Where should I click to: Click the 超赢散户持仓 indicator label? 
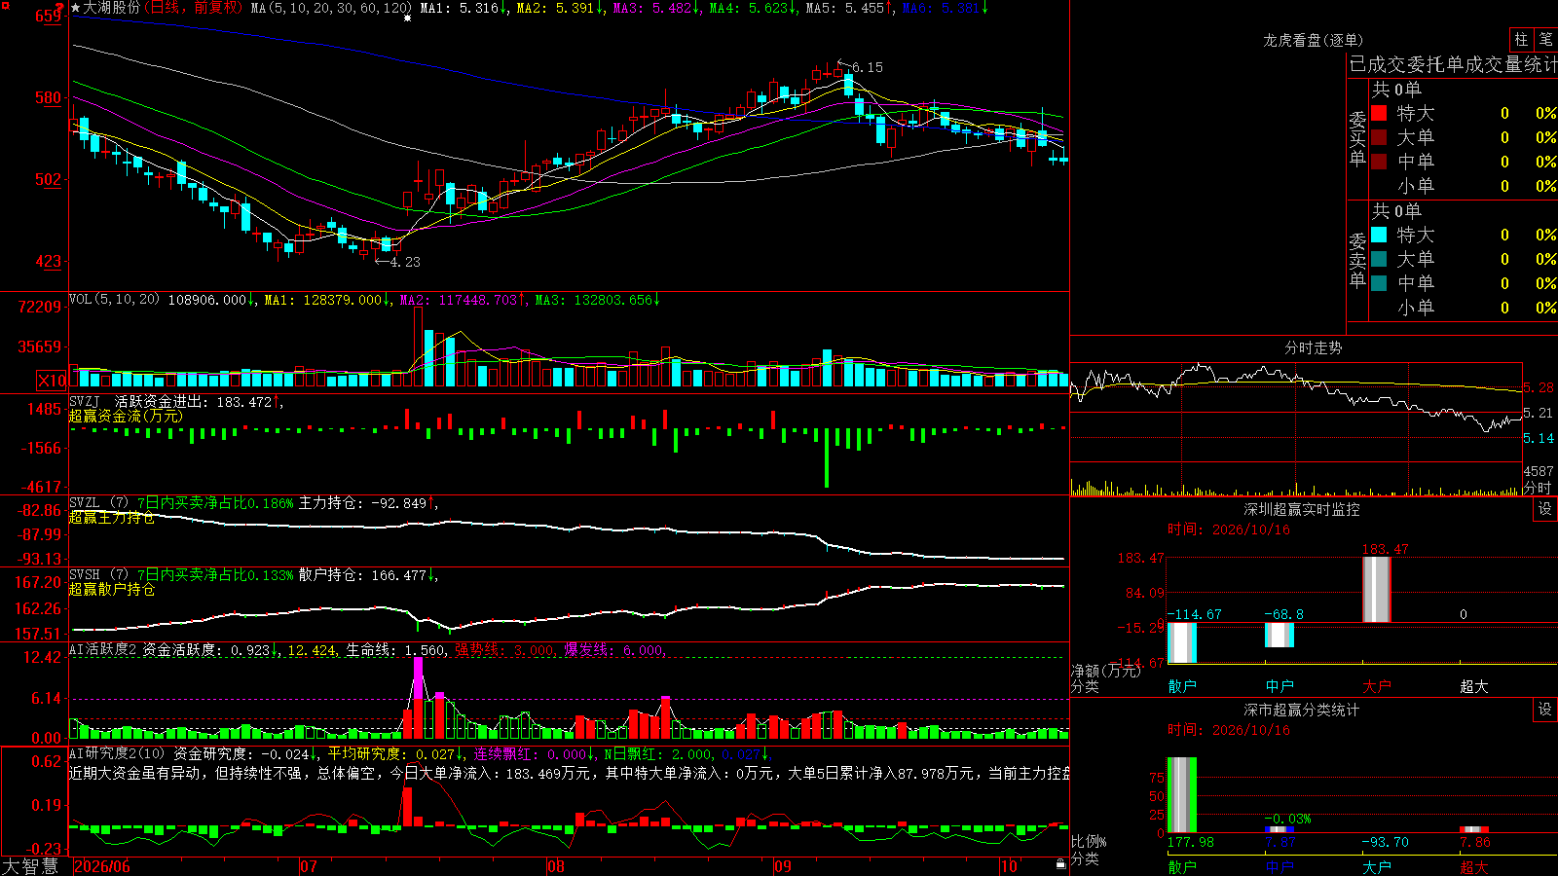click(x=112, y=590)
